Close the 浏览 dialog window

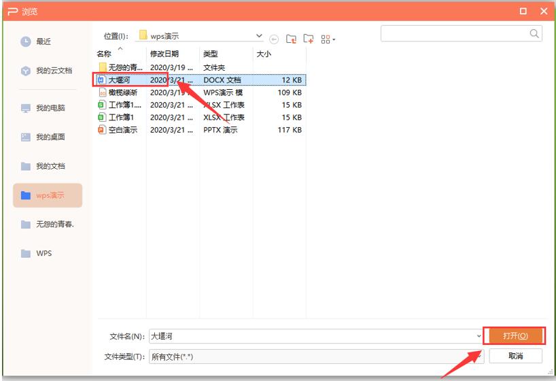(544, 11)
